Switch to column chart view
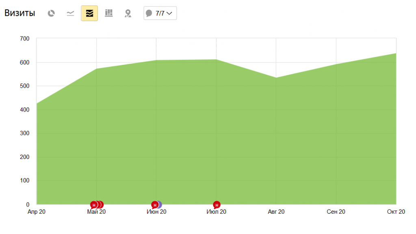Screen dimensions: 416x234 108,13
